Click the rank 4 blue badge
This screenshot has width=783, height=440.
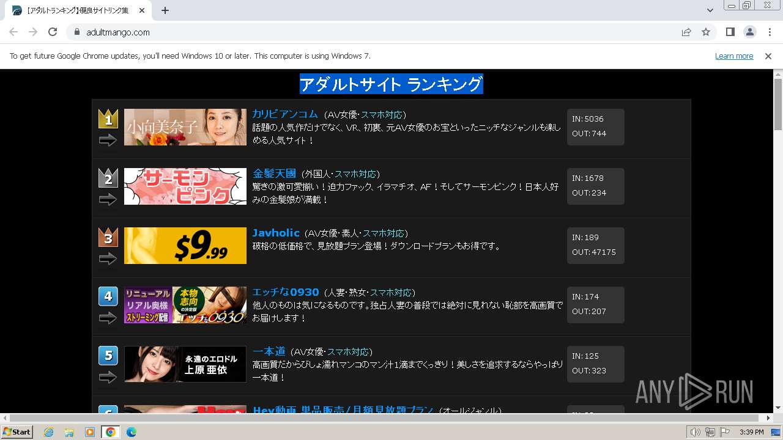[x=108, y=296]
